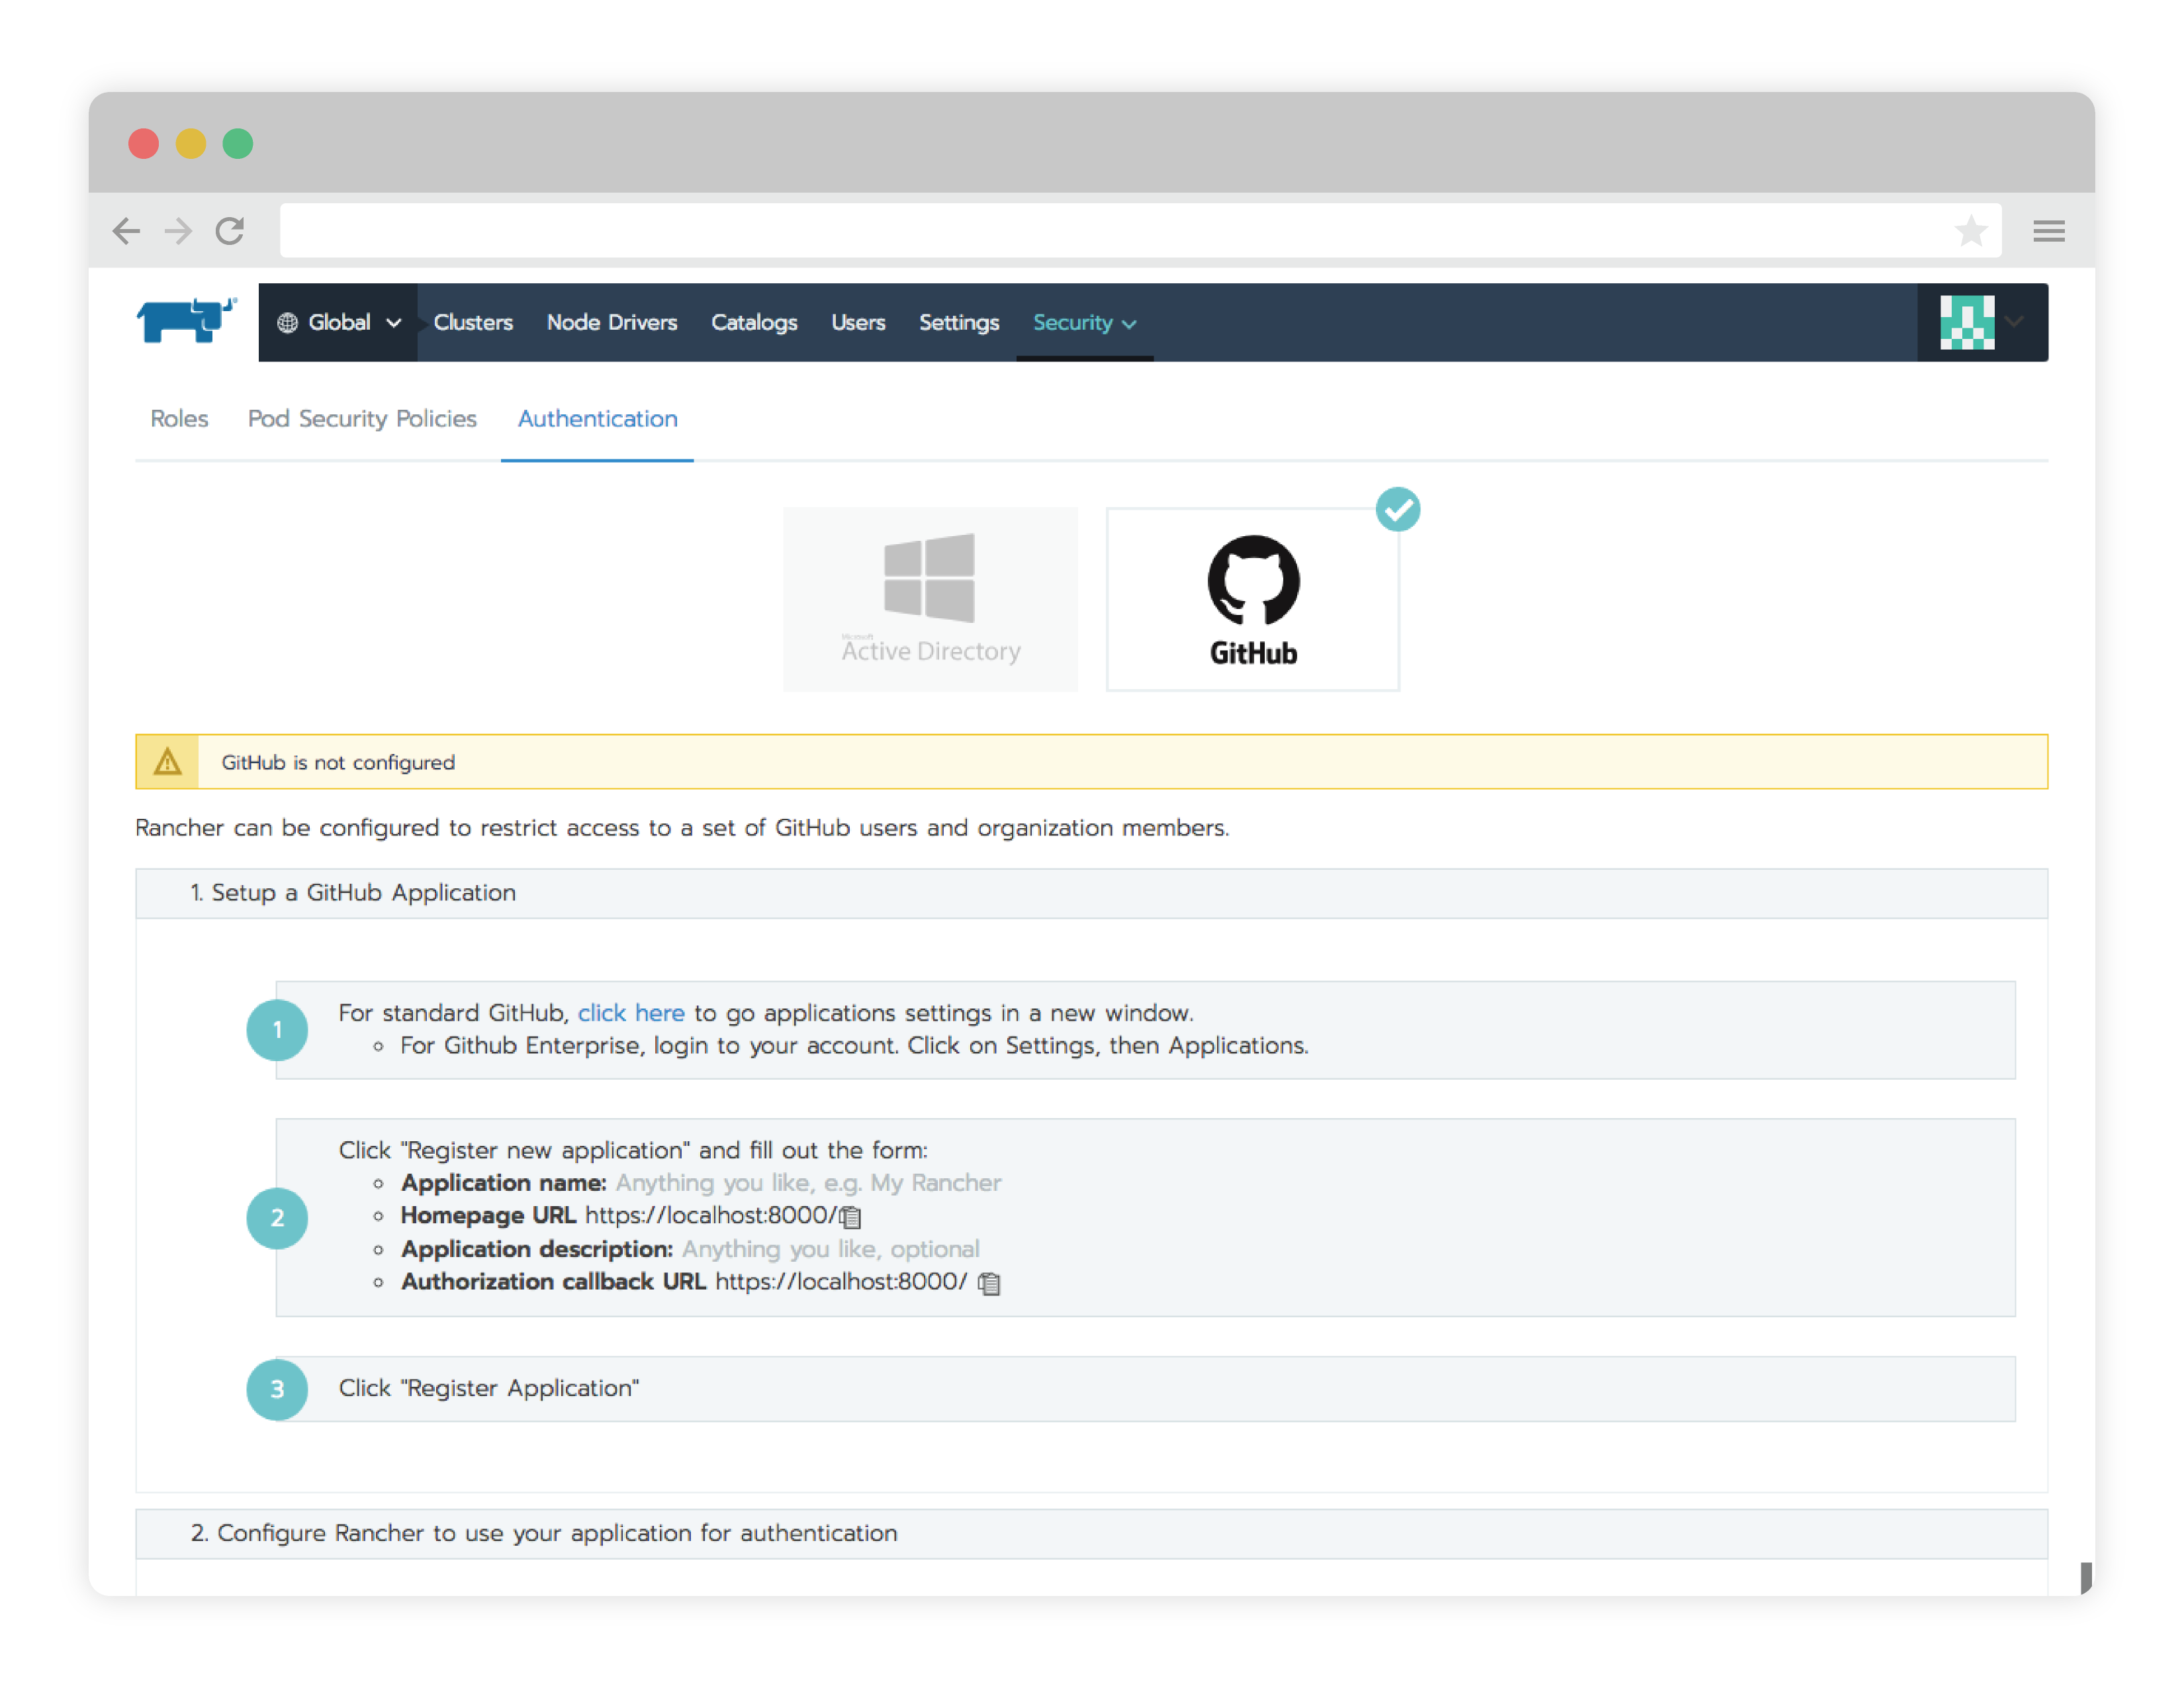Click the Rancher cow logo

click(186, 321)
